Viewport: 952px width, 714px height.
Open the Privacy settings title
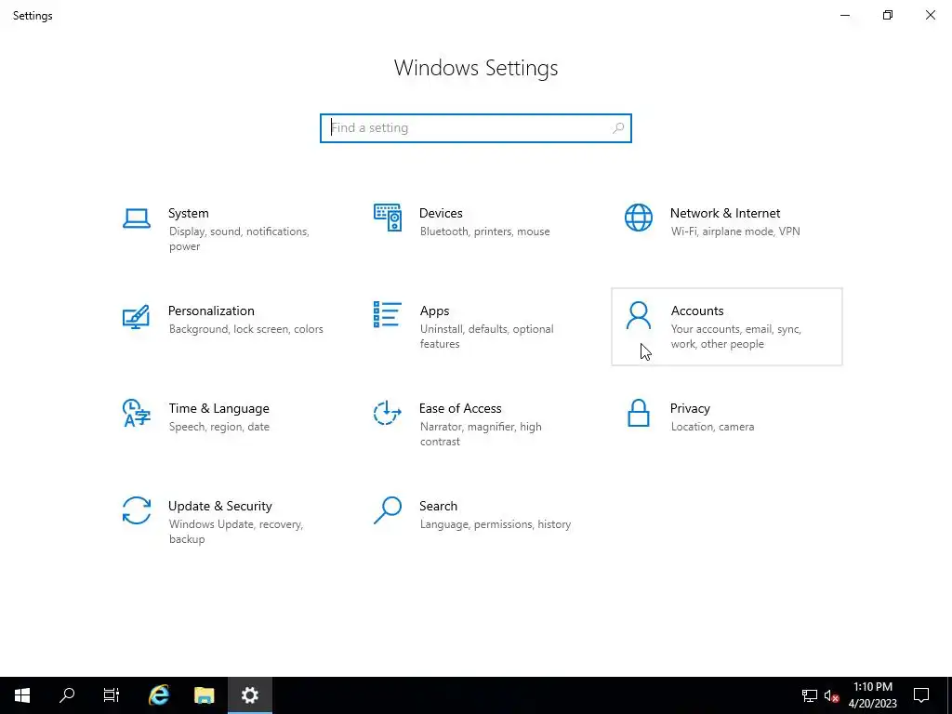pos(690,409)
